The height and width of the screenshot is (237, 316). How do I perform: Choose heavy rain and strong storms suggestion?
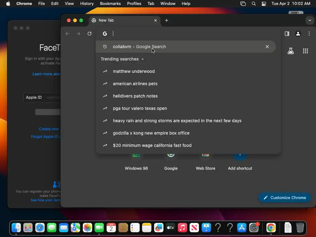point(188,121)
